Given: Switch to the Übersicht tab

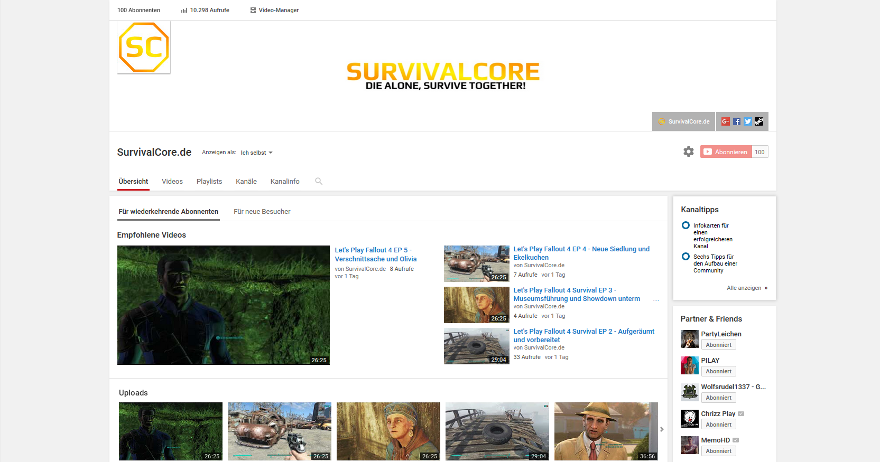Looking at the screenshot, I should pyautogui.click(x=133, y=181).
